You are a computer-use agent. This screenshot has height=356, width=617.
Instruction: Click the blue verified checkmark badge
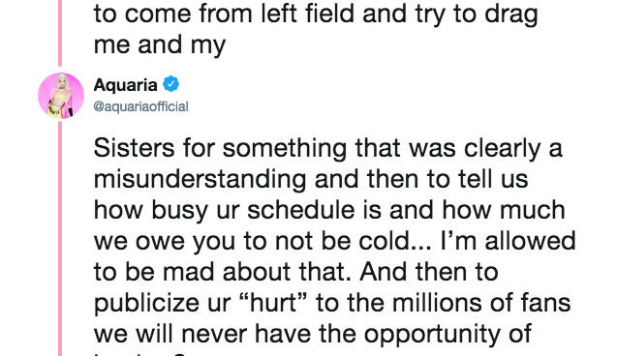tap(171, 84)
